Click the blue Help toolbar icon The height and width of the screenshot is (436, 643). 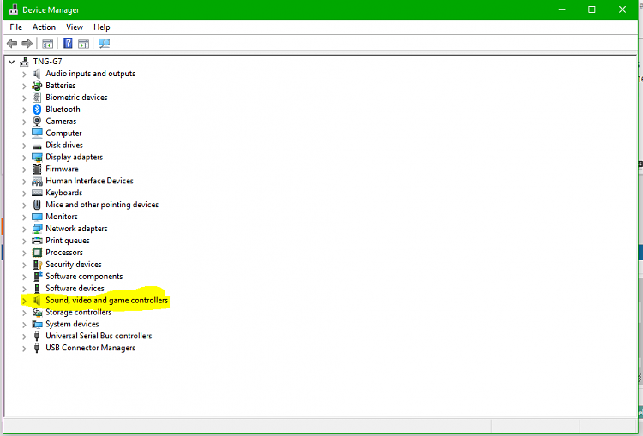pos(68,43)
